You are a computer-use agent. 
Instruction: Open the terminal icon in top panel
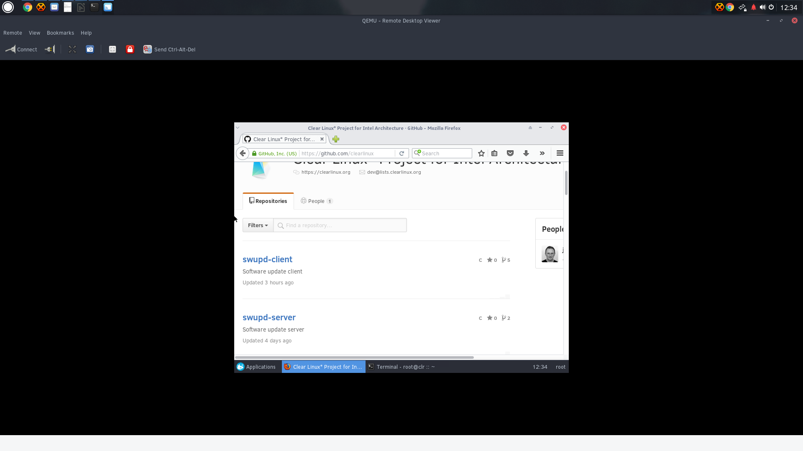(x=95, y=7)
